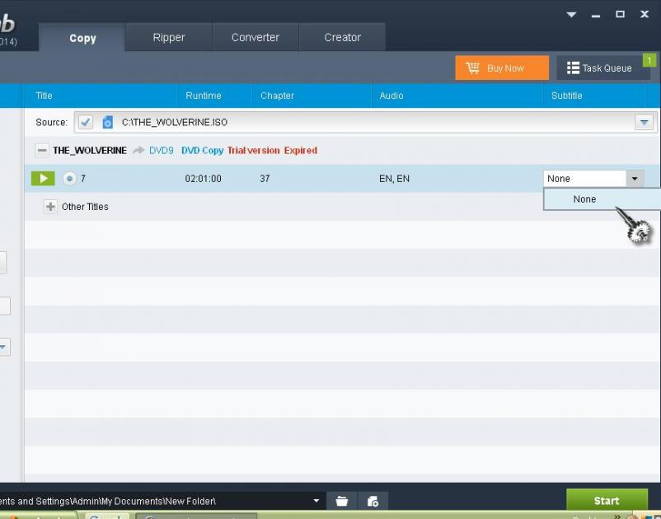Open the subtitle dropdown for title 7
This screenshot has width=661, height=519.
pyautogui.click(x=635, y=179)
